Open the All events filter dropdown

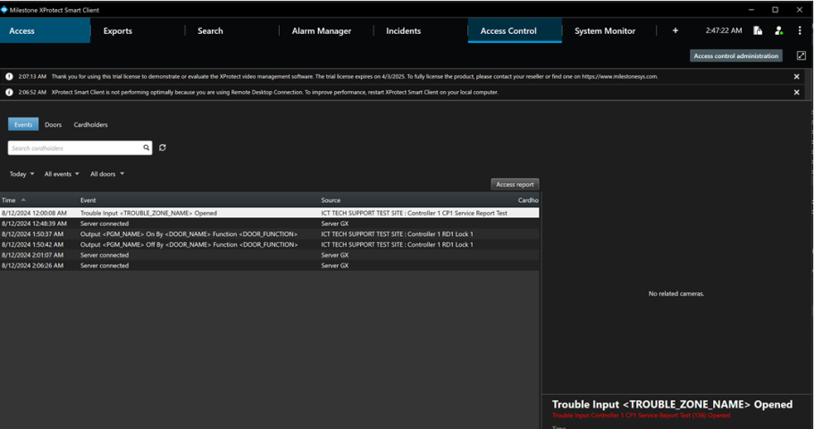pos(62,174)
